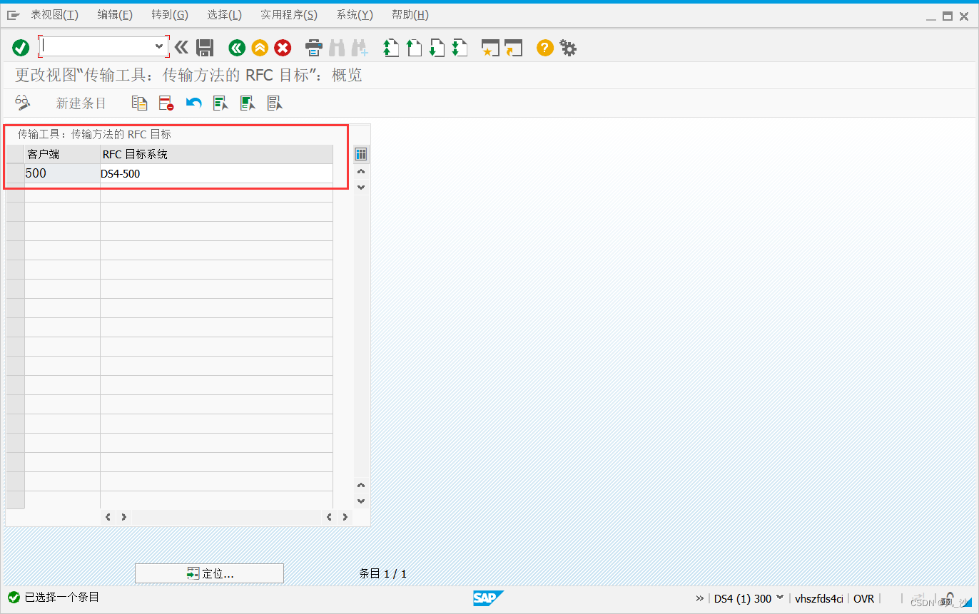Open the table column settings icon
The width and height of the screenshot is (979, 614).
pyautogui.click(x=361, y=154)
